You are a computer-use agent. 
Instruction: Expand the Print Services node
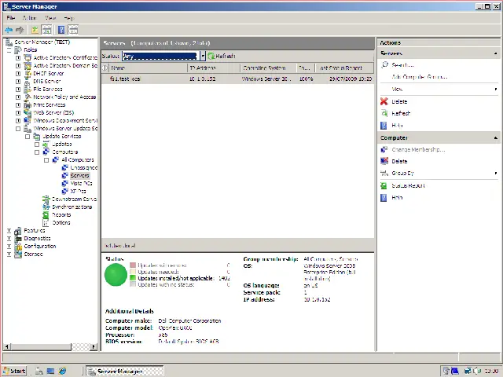click(18, 105)
